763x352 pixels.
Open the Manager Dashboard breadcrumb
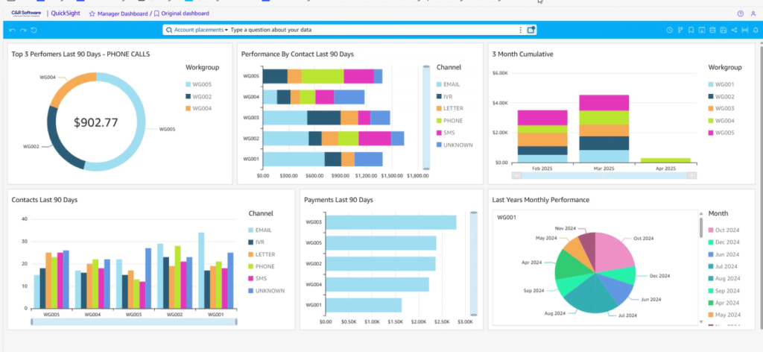point(123,13)
